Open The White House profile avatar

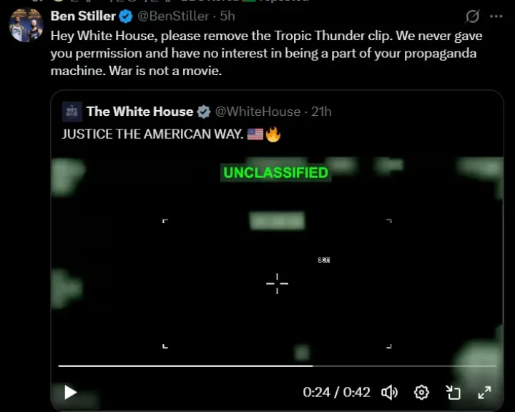pyautogui.click(x=72, y=112)
